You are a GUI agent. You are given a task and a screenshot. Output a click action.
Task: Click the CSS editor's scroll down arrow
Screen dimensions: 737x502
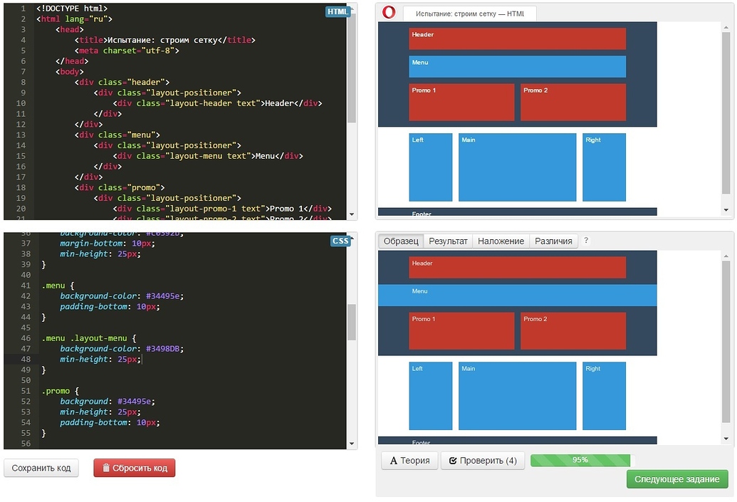(x=352, y=444)
